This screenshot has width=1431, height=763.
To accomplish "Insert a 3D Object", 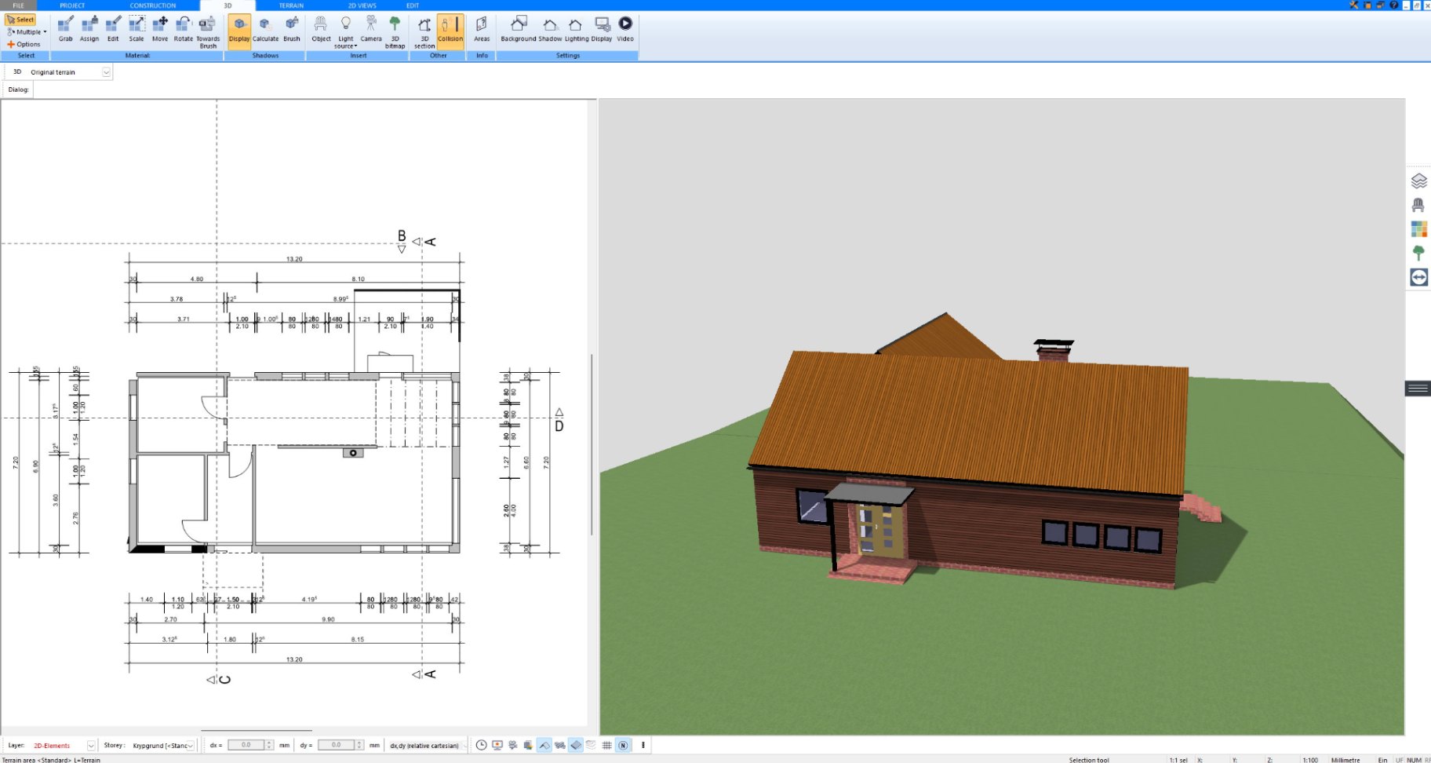I will pyautogui.click(x=321, y=29).
